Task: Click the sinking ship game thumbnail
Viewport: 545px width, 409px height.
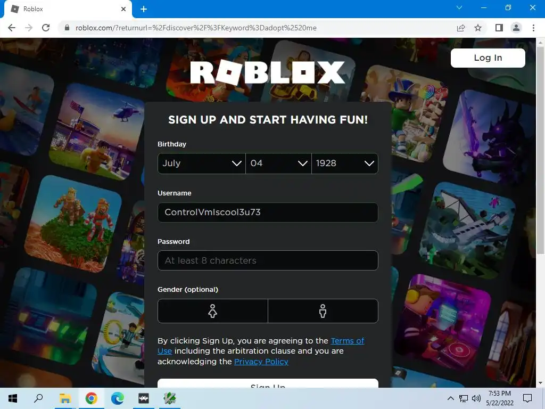Action: [467, 230]
